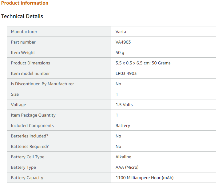
Task: Select the 'Varta' value cell
Action: (164, 32)
